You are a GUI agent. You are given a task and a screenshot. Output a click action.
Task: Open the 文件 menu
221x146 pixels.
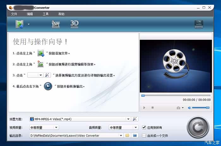(x=14, y=14)
